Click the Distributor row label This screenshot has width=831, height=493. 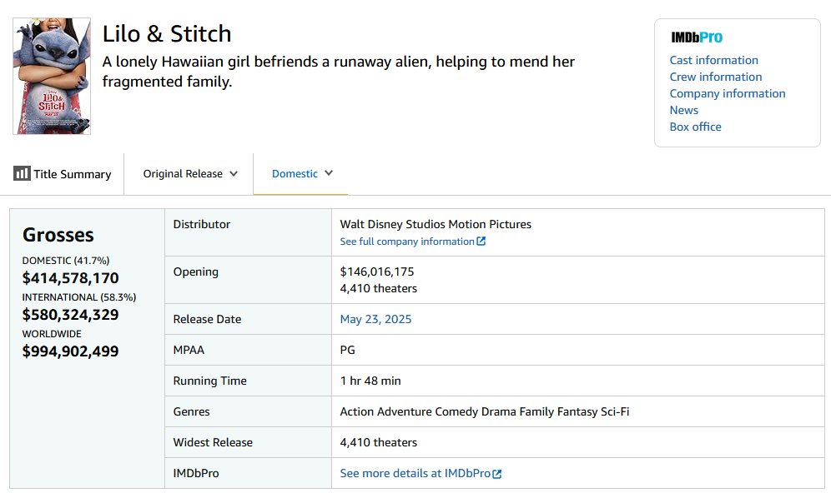point(202,224)
